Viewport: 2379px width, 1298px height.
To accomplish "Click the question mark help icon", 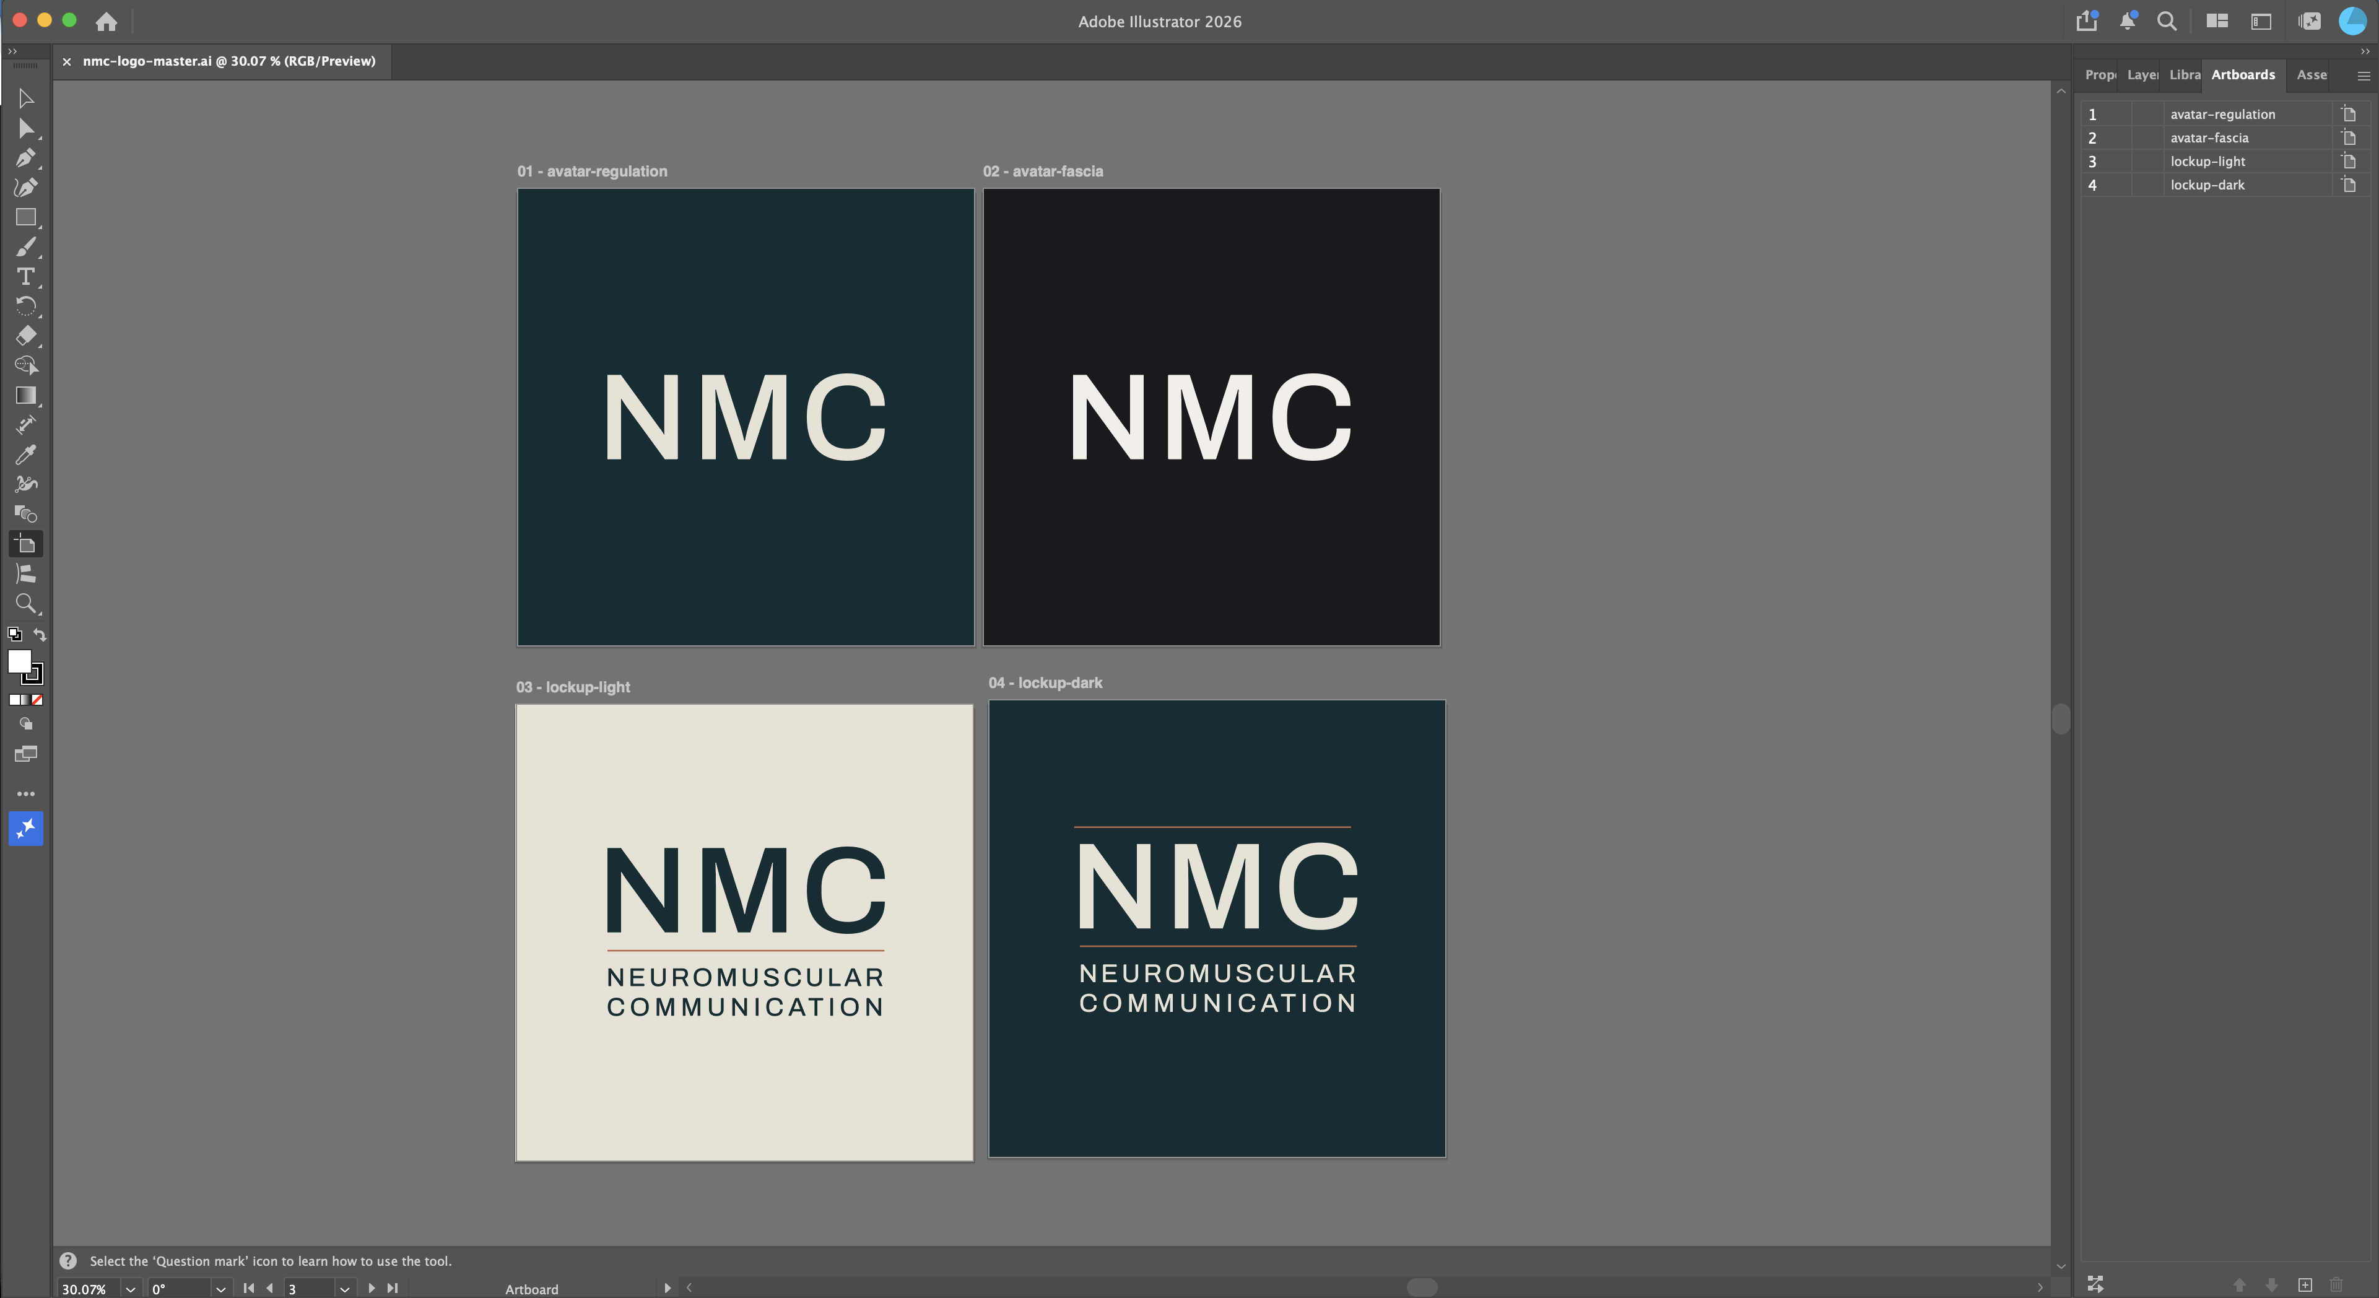I will pos(68,1260).
